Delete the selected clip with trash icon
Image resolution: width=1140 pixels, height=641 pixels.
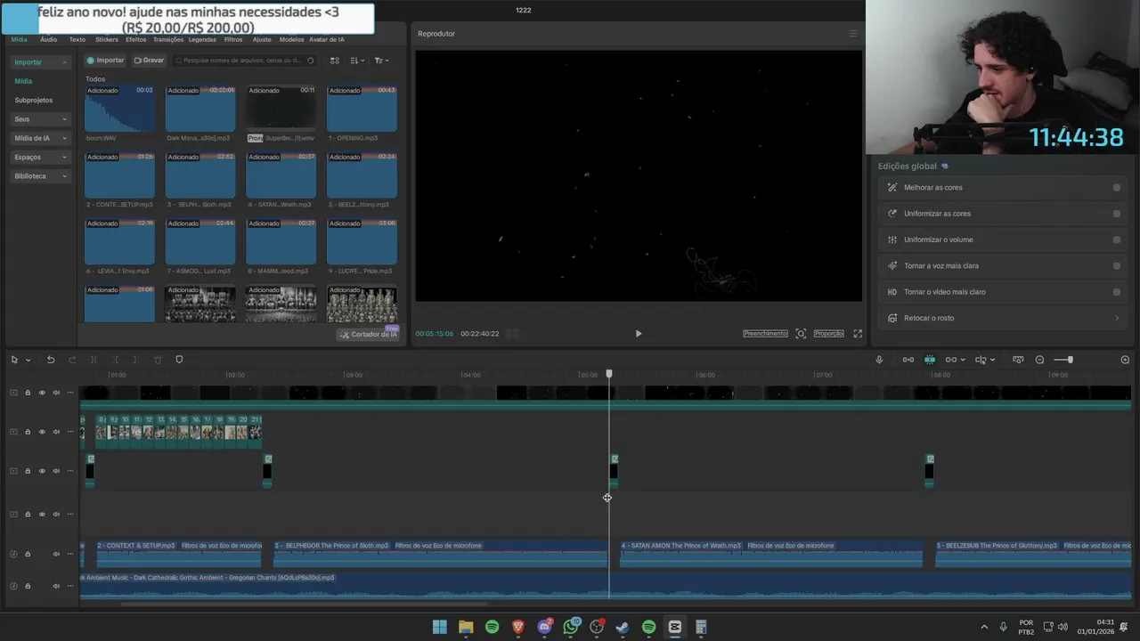[x=158, y=360]
